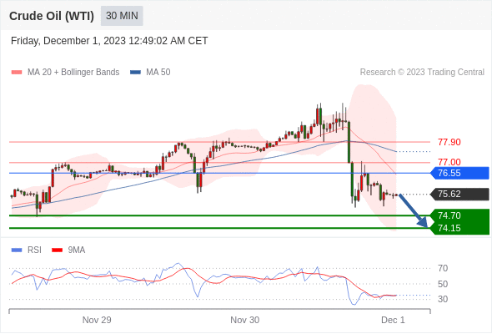
Task: Click the MA 20 + Bollinger Bands legend swatch
Action: (x=17, y=73)
